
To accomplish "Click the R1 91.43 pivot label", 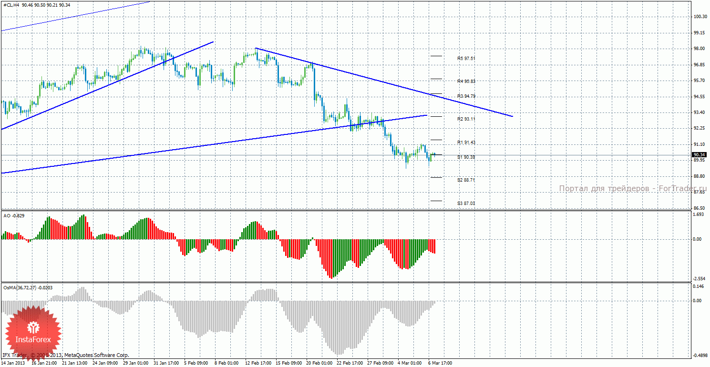I will click(466, 143).
